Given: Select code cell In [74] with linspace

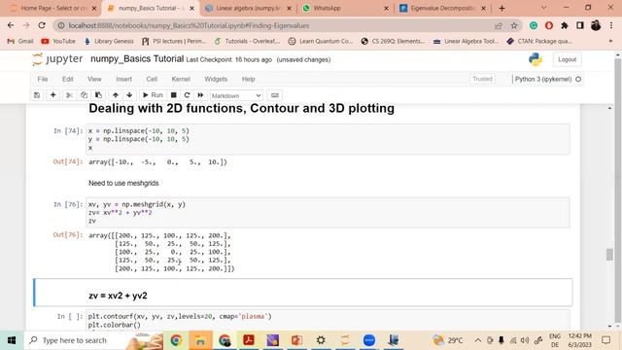Looking at the screenshot, I should click(x=328, y=139).
